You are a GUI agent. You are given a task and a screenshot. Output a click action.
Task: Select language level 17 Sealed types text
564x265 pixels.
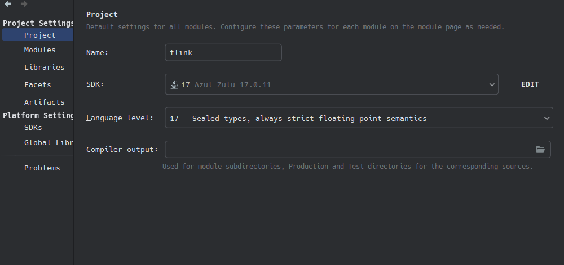click(x=298, y=118)
